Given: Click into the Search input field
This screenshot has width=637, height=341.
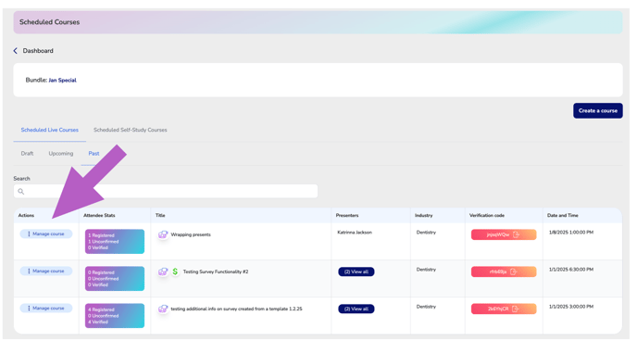Looking at the screenshot, I should [166, 192].
